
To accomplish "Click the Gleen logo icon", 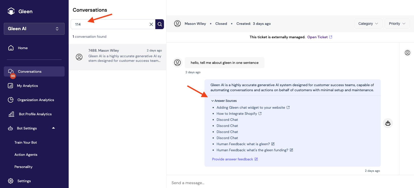I will 11,11.
